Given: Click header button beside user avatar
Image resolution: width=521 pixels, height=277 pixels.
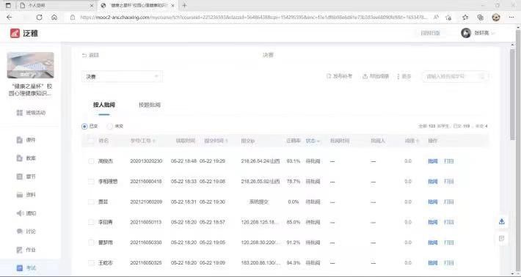Looking at the screenshot, I should [430, 33].
